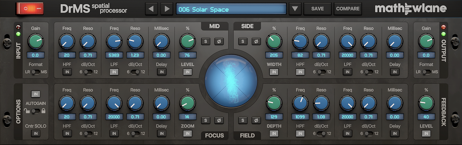The image size is (462, 145).
Task: Go to the previous preset with left arrow
Action: 151,9
